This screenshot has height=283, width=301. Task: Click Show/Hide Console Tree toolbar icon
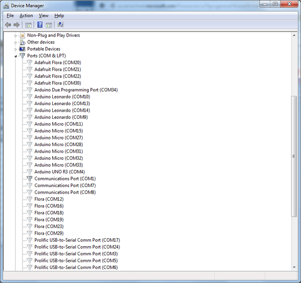(28, 25)
